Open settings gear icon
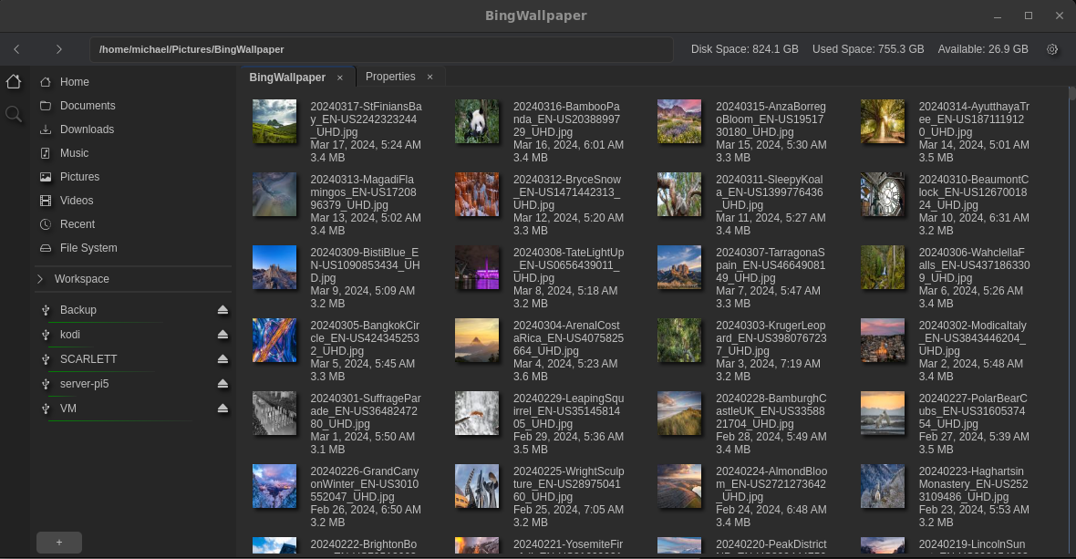The image size is (1076, 559). [x=1052, y=49]
